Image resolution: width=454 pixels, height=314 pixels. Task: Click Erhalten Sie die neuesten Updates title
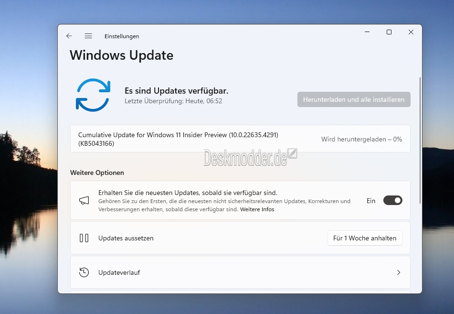188,193
